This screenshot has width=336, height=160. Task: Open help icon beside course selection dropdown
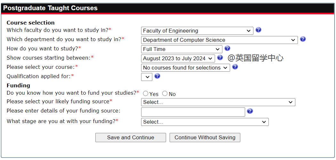point(235,67)
